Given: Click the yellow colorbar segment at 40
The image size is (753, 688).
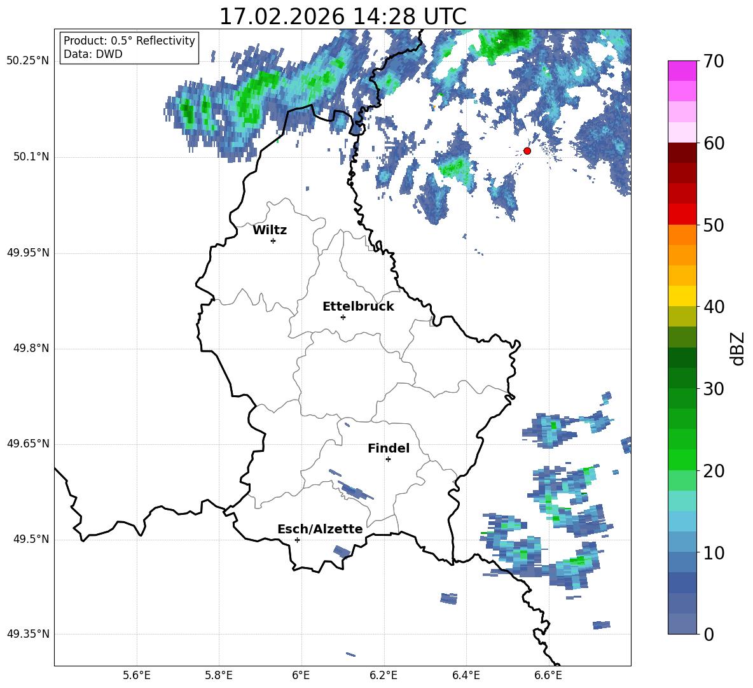Looking at the screenshot, I should click(x=682, y=295).
